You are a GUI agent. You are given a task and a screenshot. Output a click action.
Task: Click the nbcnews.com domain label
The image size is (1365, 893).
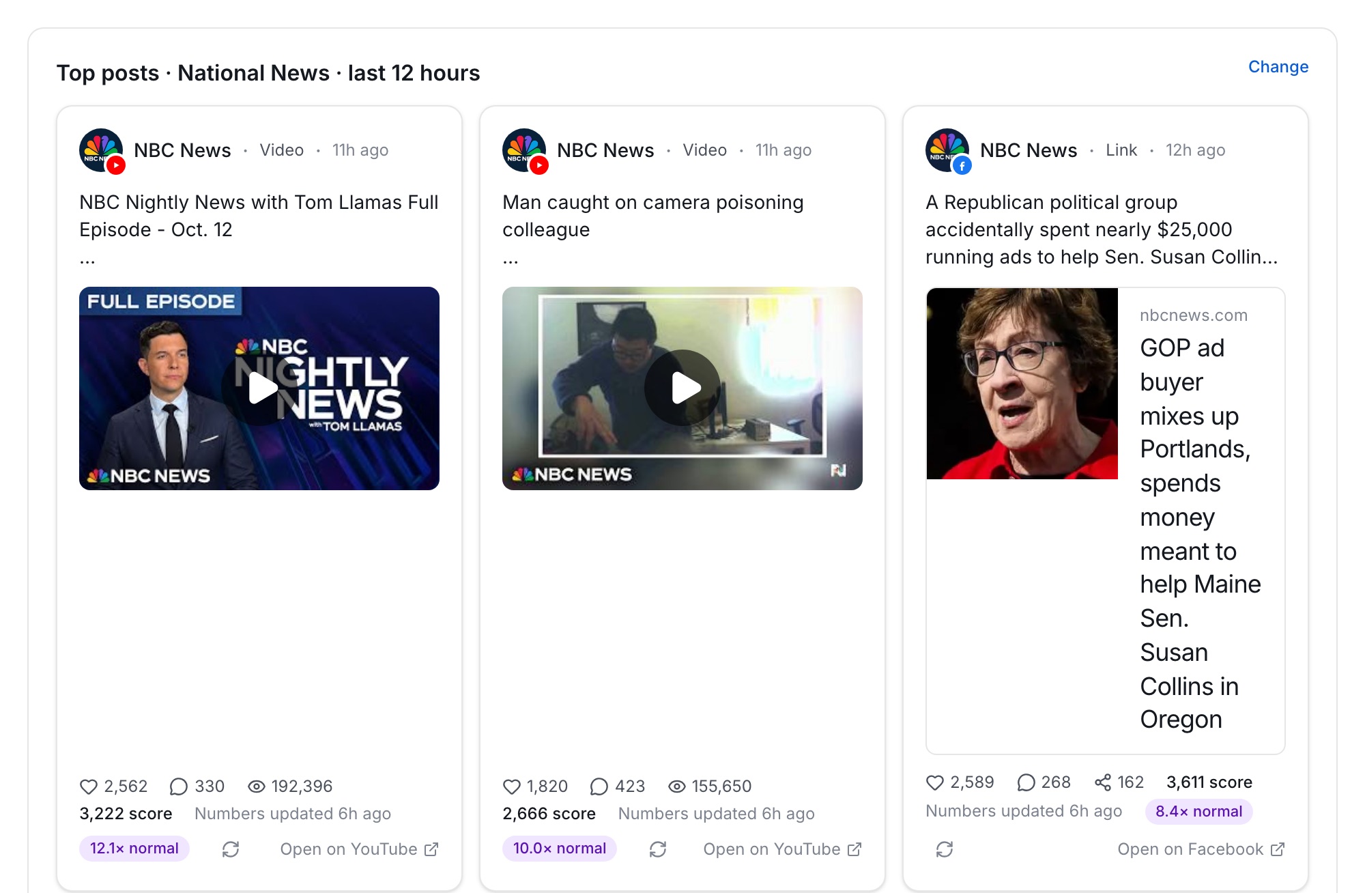1194,315
